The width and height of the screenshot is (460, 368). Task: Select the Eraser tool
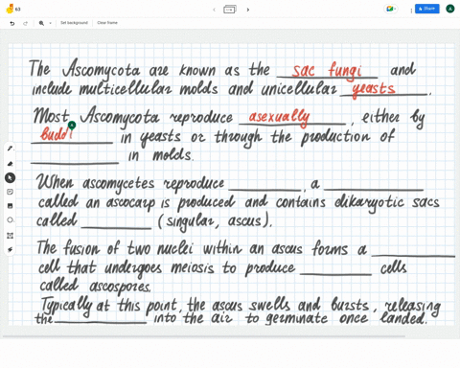coord(10,164)
